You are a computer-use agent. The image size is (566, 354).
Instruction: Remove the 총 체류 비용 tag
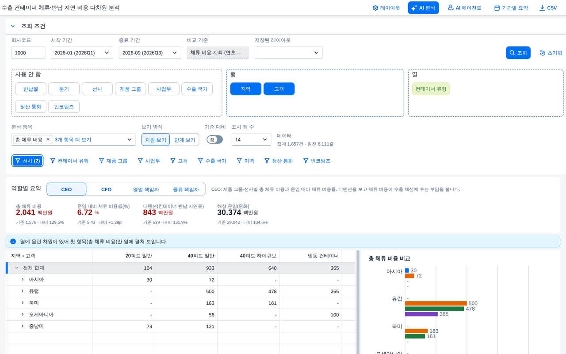(x=48, y=139)
